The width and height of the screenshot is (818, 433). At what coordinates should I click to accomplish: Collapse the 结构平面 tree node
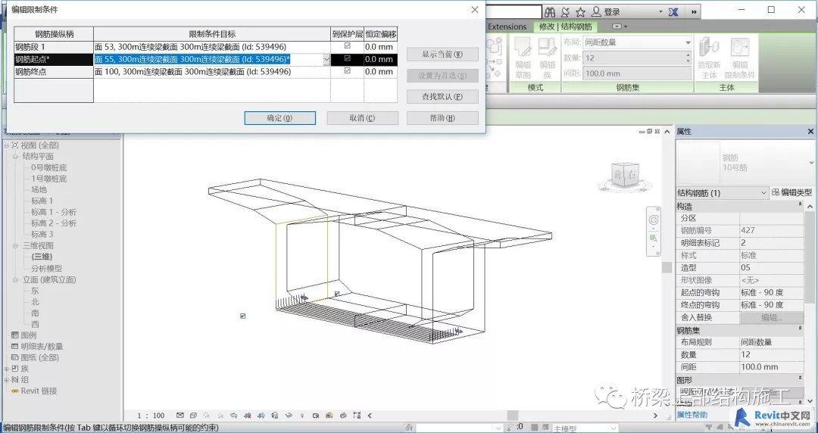[x=16, y=157]
